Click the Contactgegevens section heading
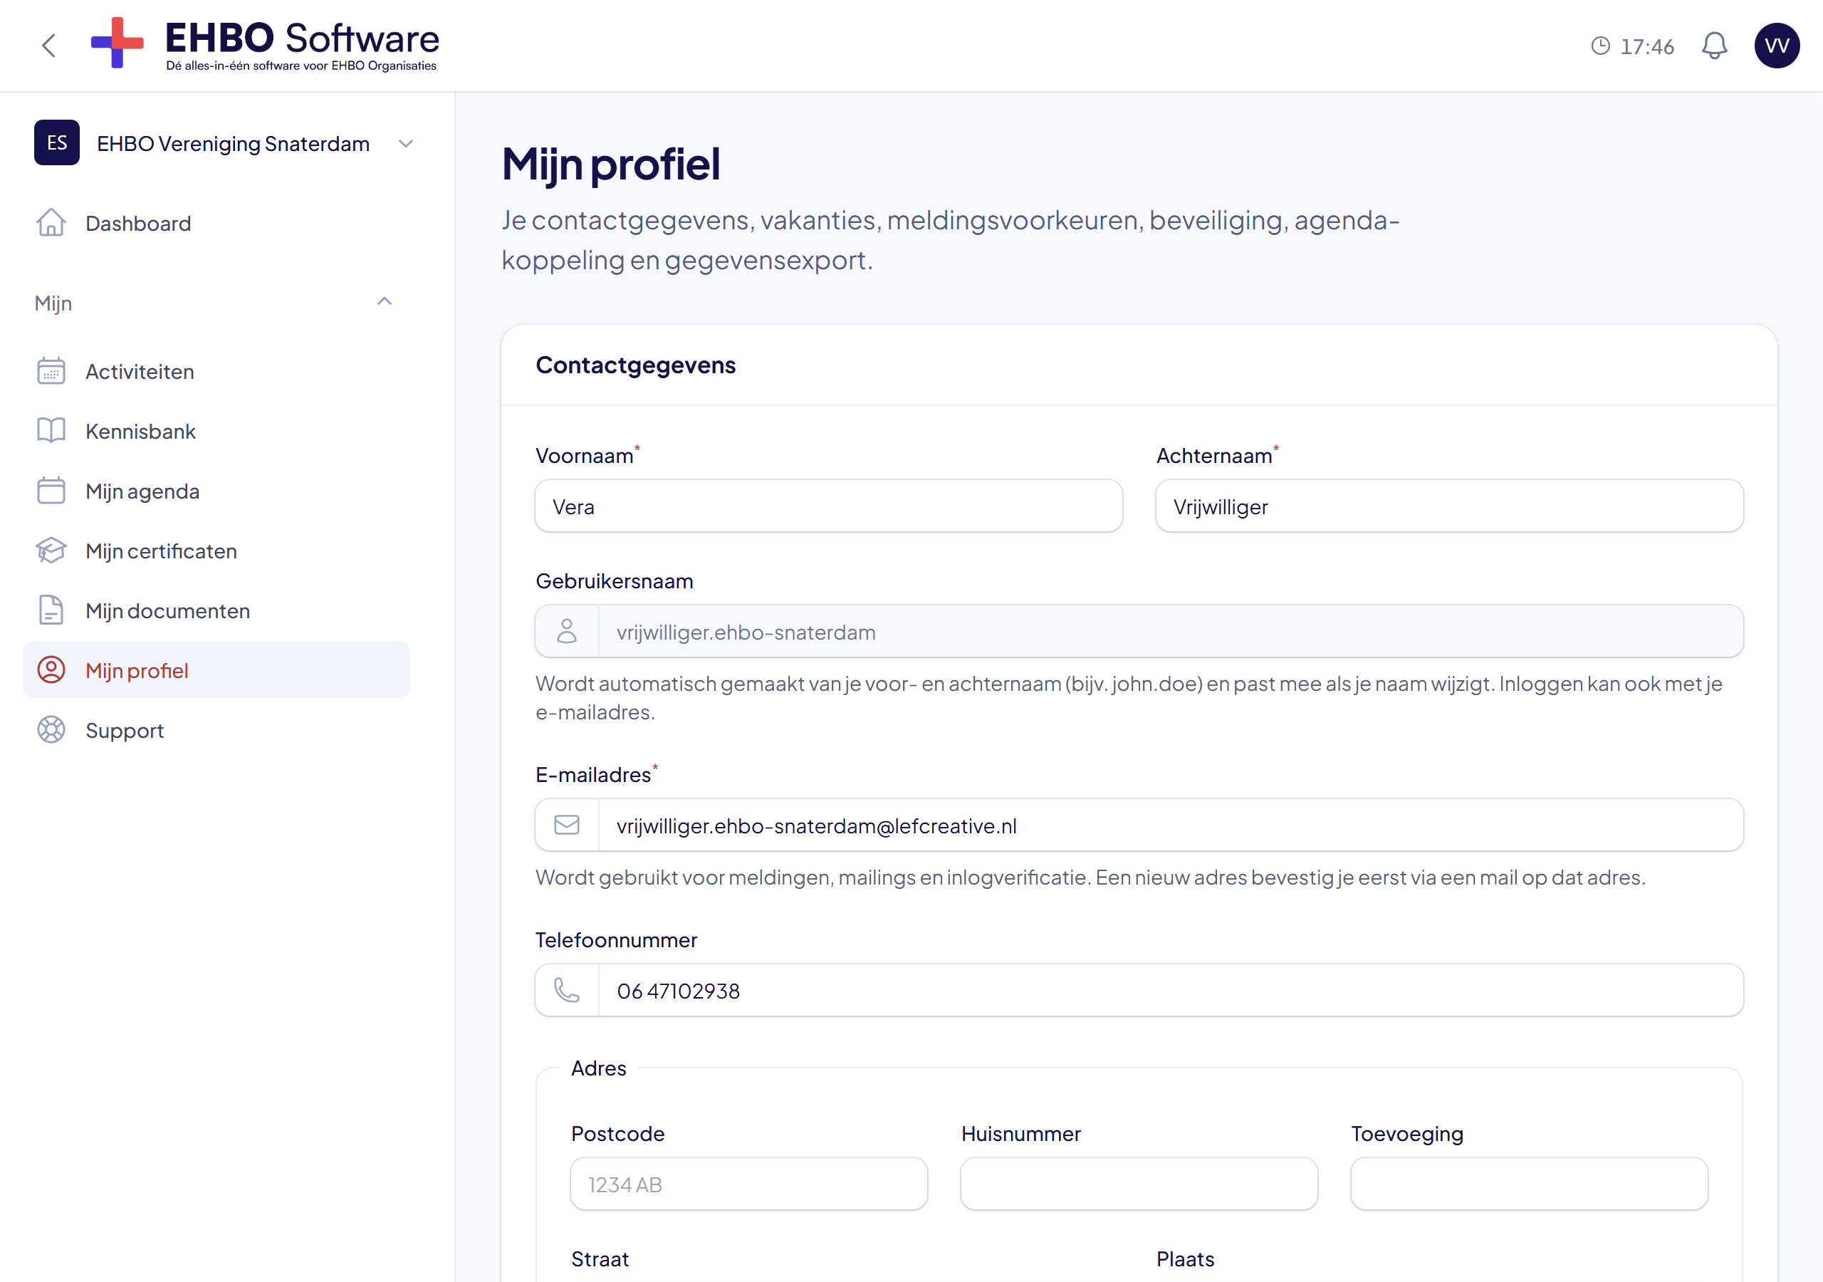Viewport: 1823px width, 1282px height. (635, 365)
